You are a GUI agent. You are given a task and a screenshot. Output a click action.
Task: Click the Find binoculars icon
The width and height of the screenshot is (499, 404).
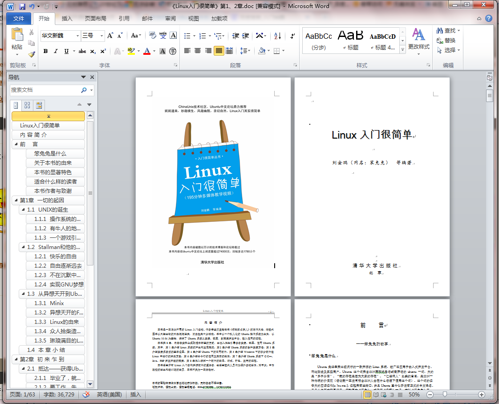pyautogui.click(x=439, y=31)
